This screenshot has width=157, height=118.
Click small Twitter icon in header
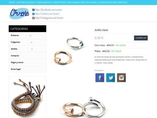click(33, 14)
